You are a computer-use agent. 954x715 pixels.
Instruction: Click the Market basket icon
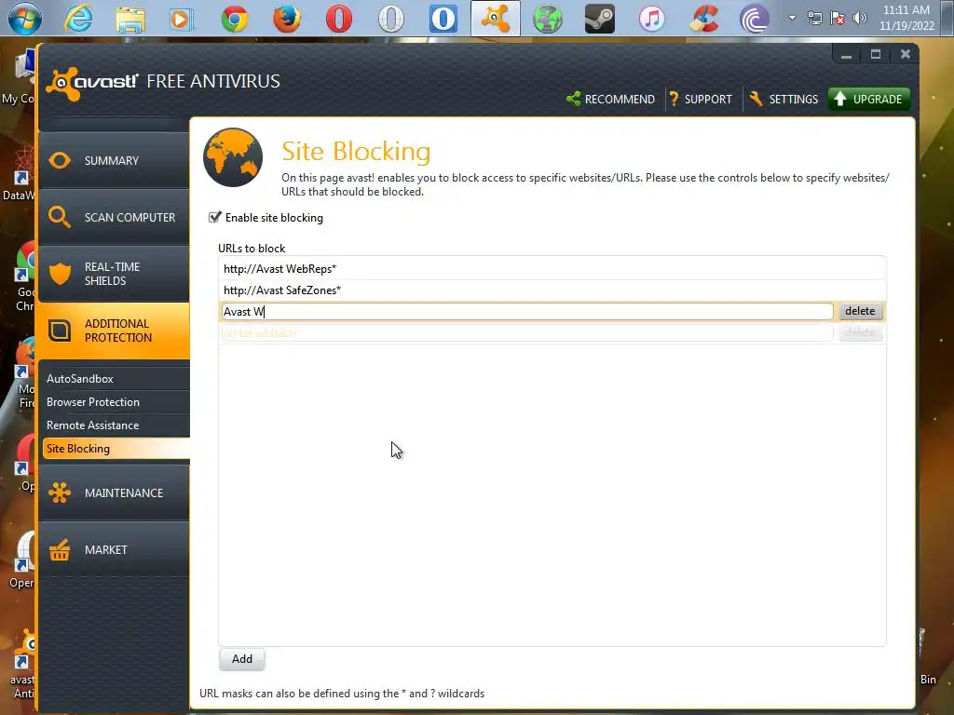tap(60, 549)
